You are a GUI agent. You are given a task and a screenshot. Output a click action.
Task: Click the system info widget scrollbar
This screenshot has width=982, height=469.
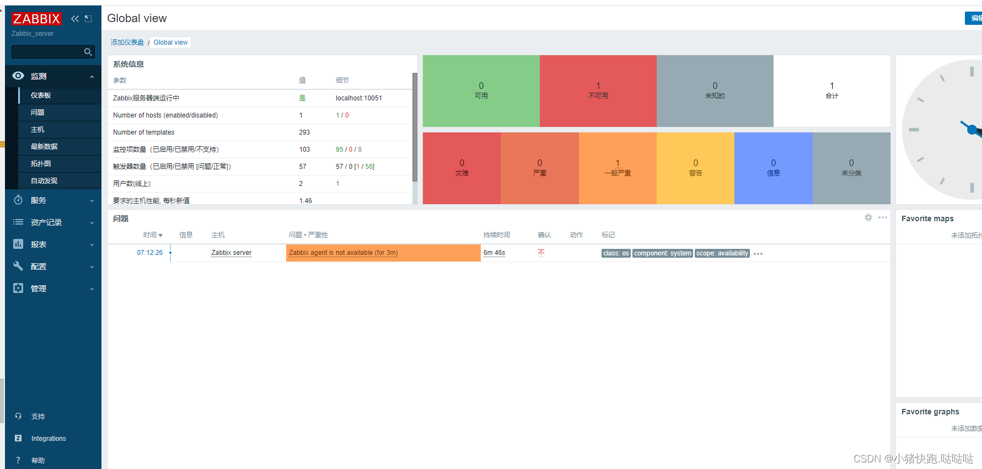coord(415,127)
